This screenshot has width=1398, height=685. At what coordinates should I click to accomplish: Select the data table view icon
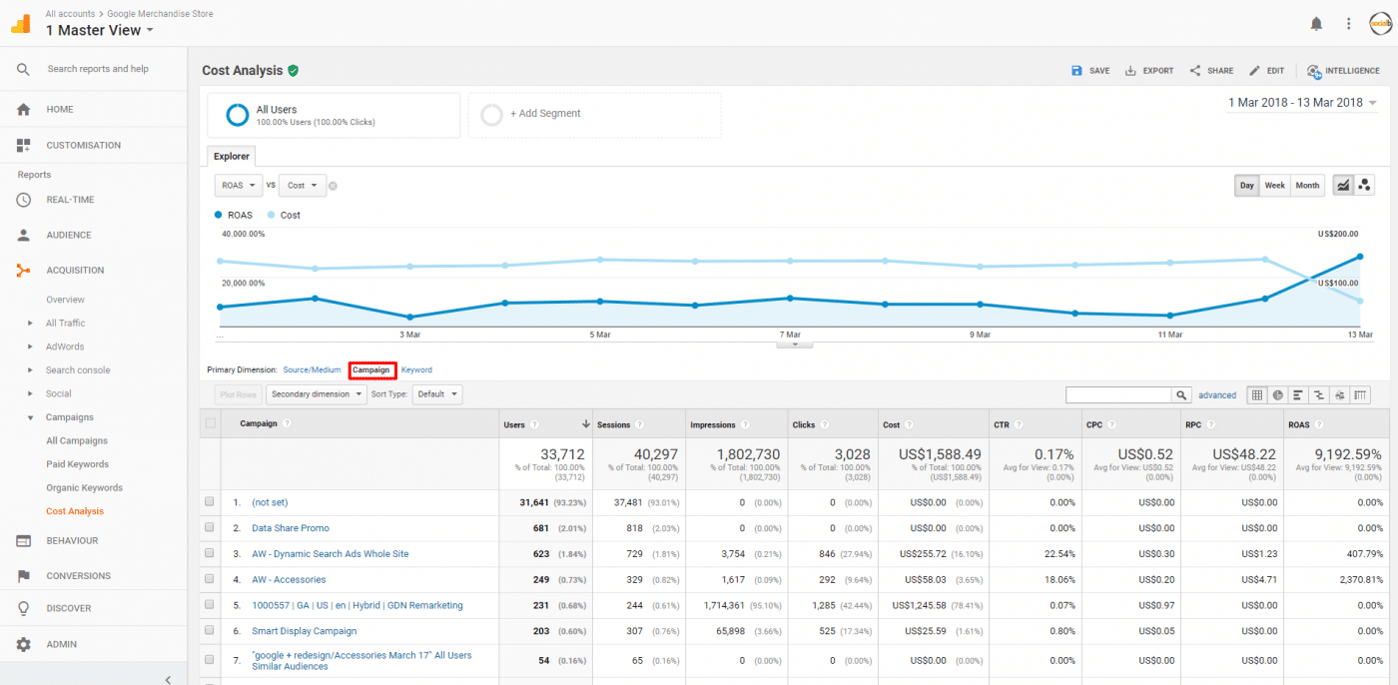pos(1257,395)
